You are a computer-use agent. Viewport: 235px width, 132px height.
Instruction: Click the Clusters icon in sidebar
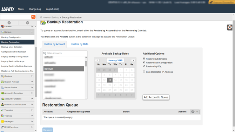[2, 76]
